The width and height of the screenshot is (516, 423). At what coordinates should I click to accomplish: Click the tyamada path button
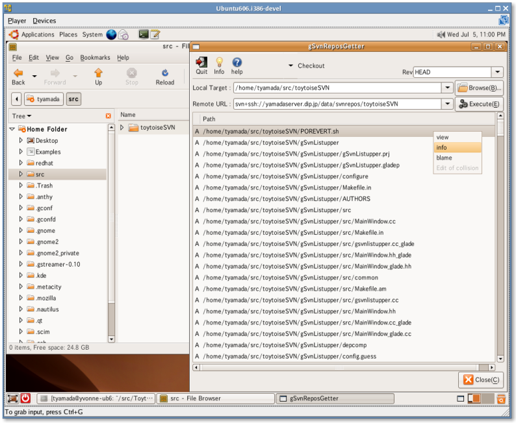[x=44, y=99]
